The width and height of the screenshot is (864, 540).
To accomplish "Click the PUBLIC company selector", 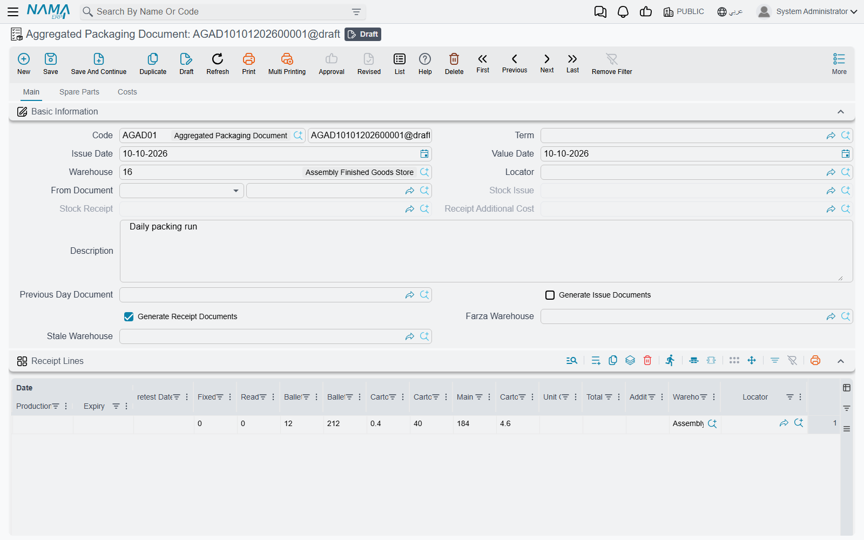I will (x=684, y=11).
